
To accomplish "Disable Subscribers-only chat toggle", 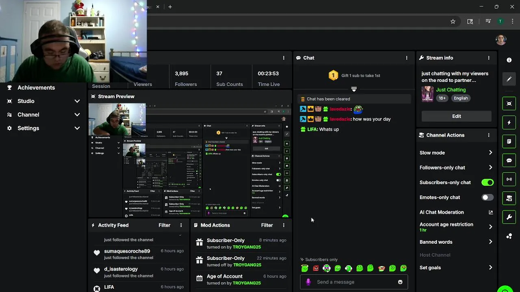I will (x=487, y=182).
